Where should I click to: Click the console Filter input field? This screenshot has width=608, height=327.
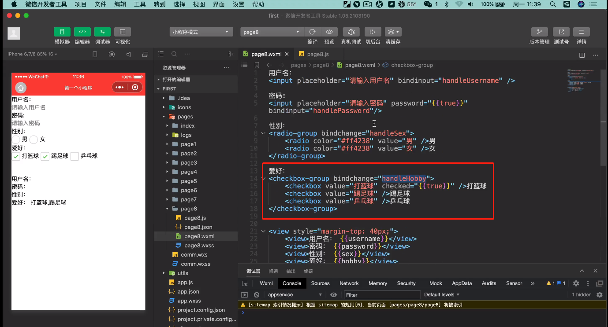[382, 295]
